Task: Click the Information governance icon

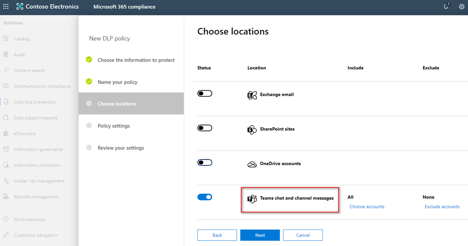Action: (6, 149)
